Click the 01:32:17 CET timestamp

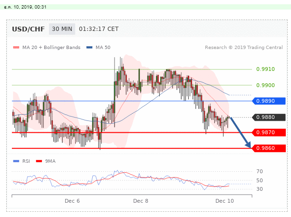[99, 29]
